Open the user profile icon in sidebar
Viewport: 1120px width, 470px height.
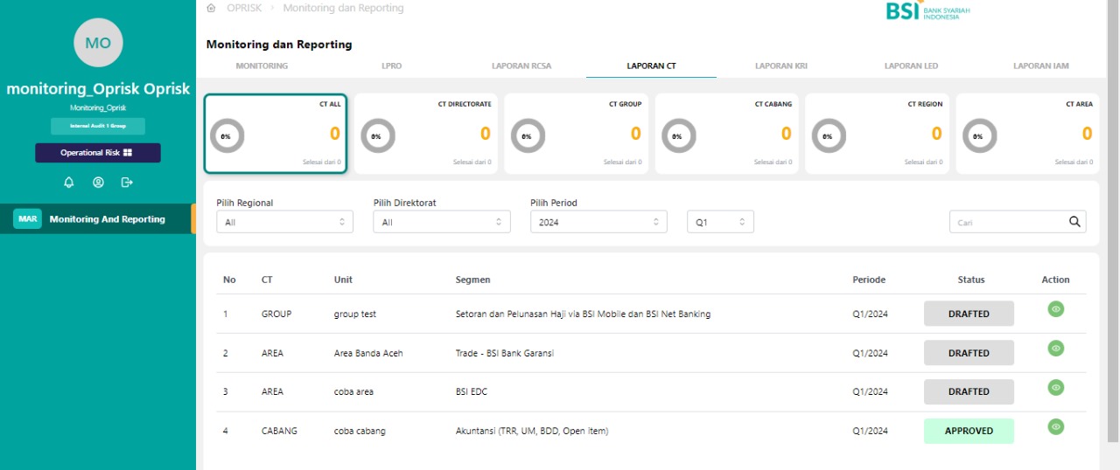98,183
